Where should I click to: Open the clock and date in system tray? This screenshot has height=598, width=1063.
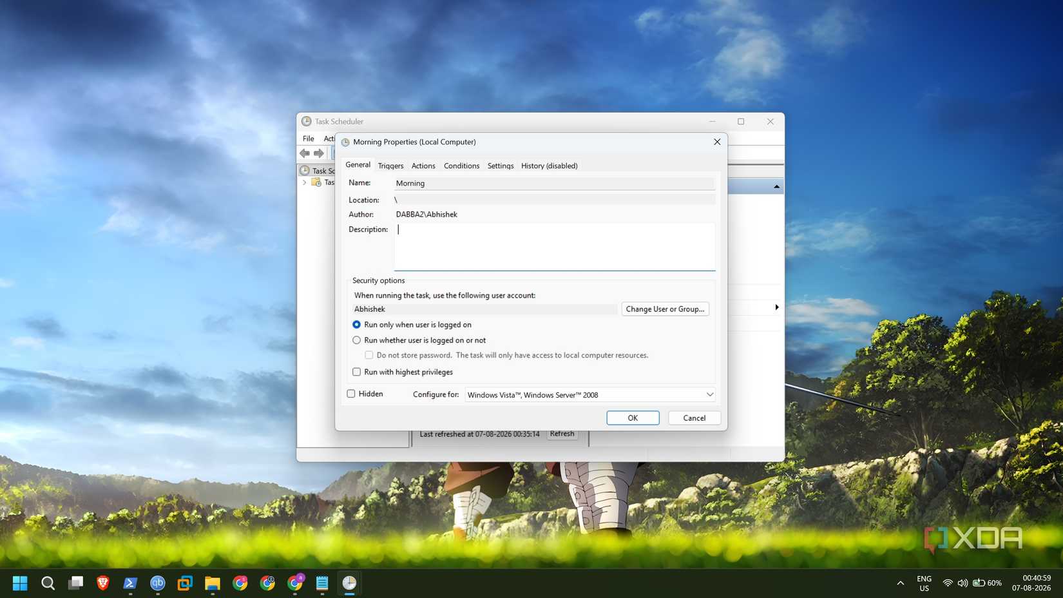pyautogui.click(x=1031, y=583)
